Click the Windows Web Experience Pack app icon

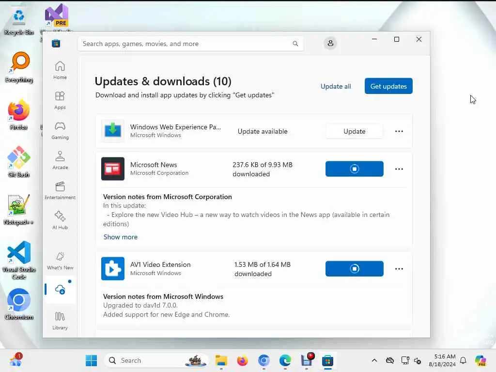112,131
